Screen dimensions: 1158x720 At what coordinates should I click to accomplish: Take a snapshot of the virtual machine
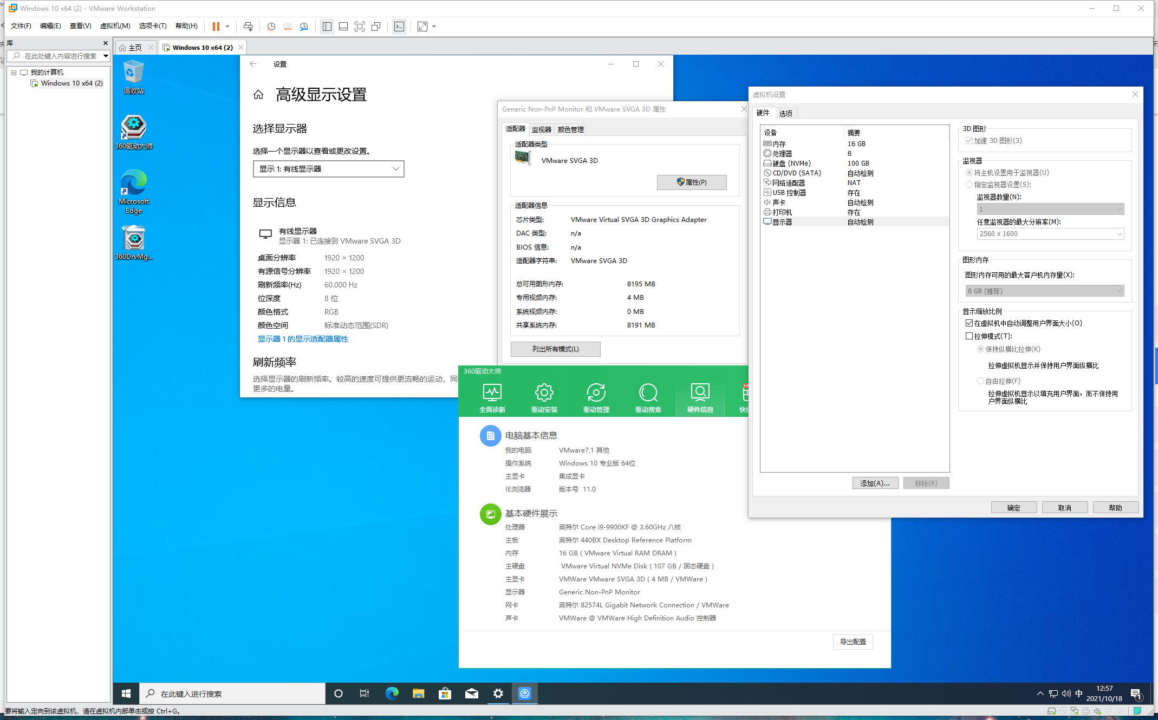271,26
